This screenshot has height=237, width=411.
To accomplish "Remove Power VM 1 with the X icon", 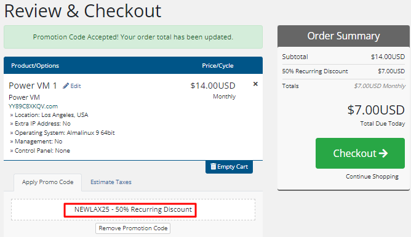I will (x=255, y=84).
